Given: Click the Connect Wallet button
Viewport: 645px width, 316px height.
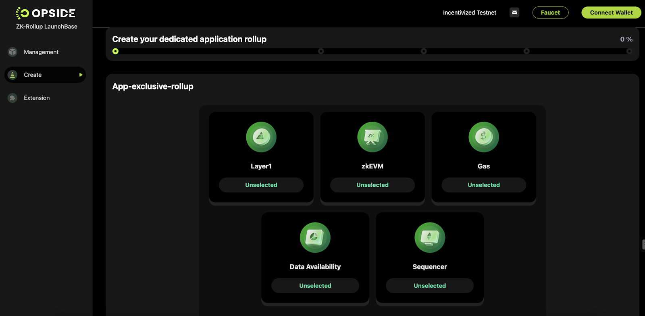Looking at the screenshot, I should tap(611, 12).
